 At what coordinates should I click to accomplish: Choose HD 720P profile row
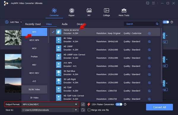tap(105, 89)
